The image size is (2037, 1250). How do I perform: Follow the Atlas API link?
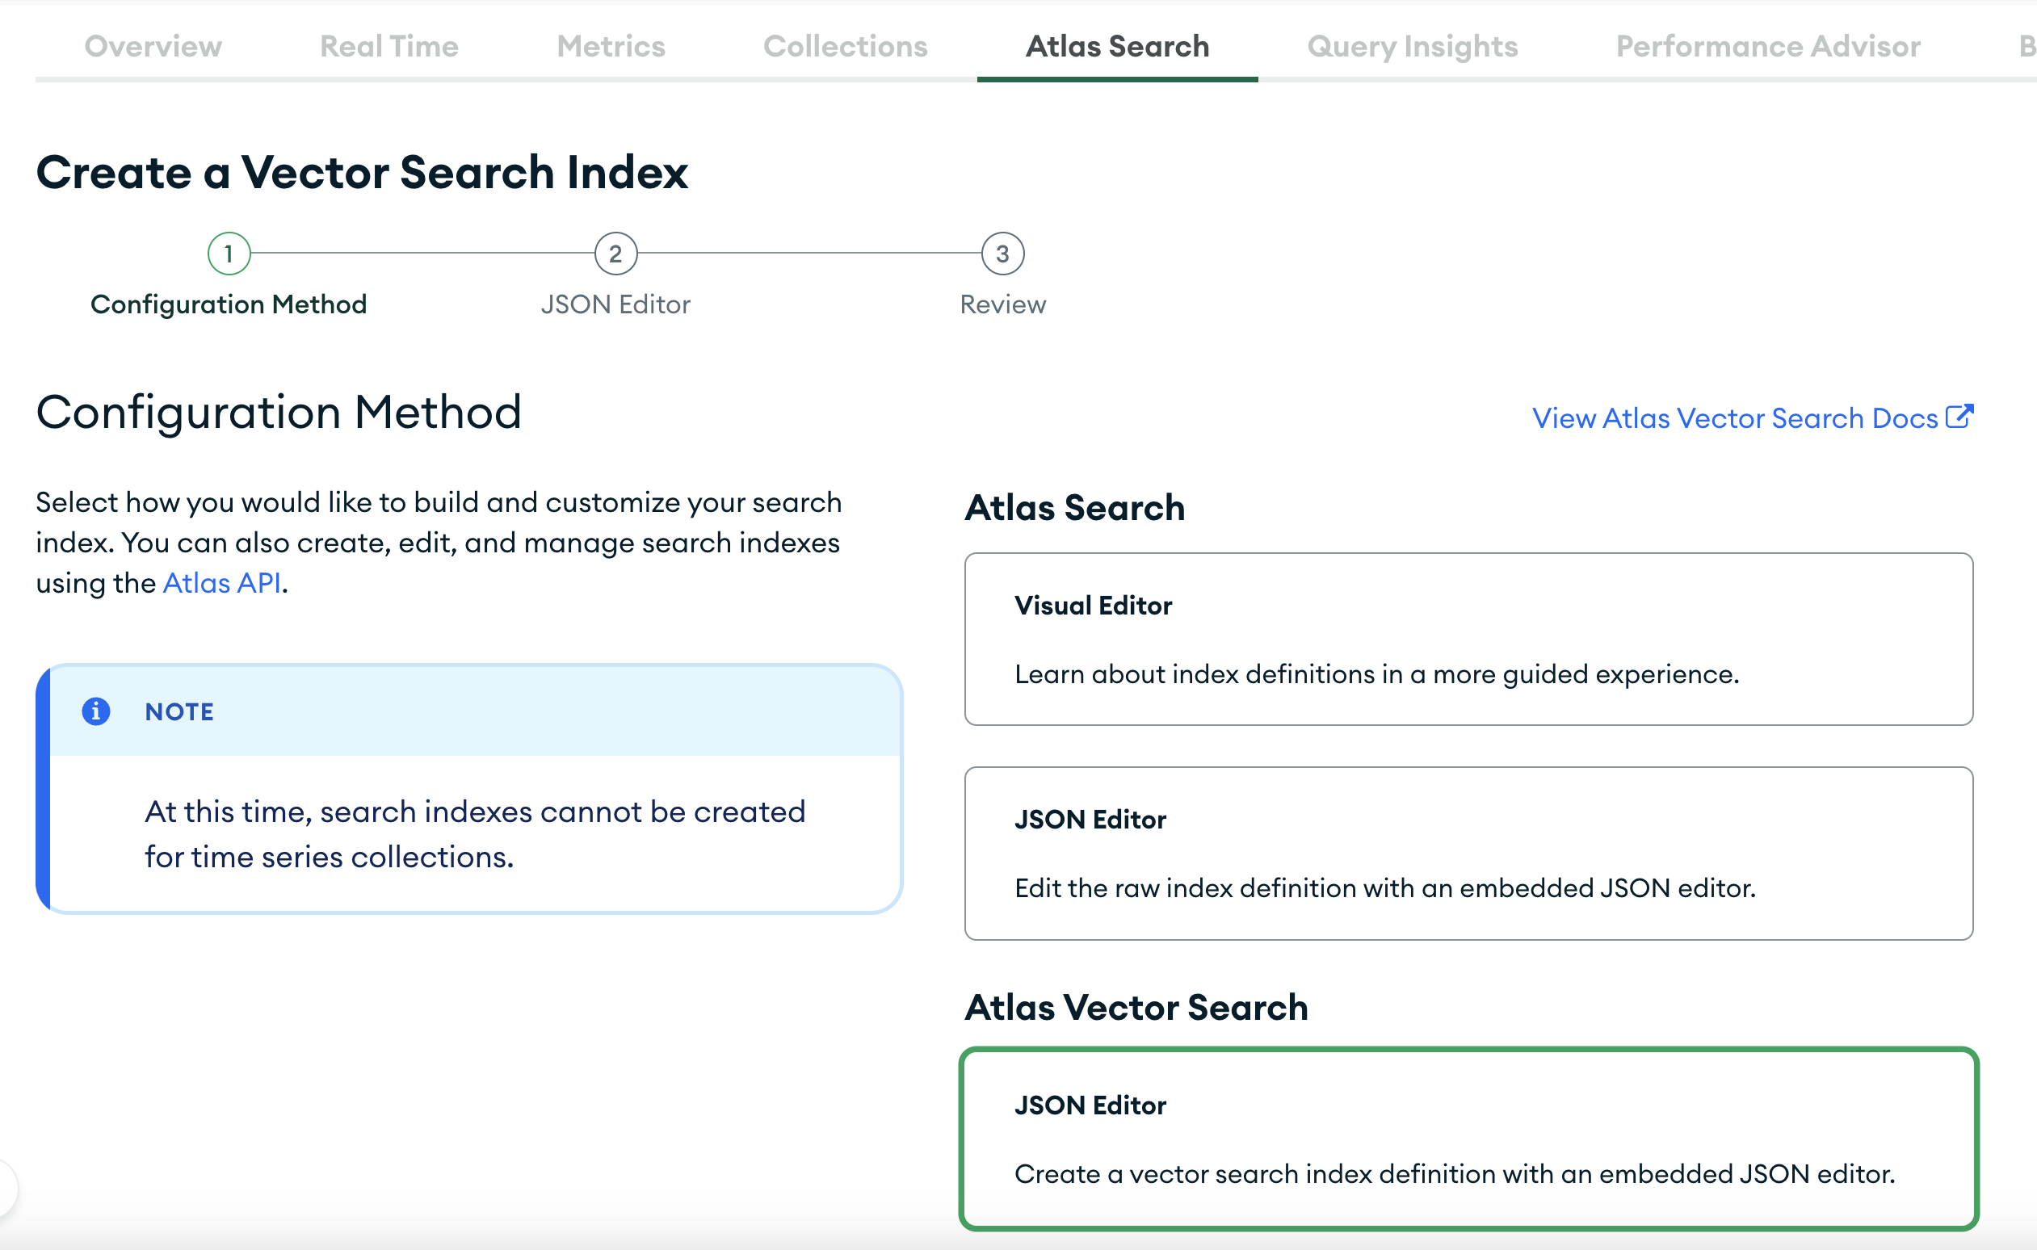[x=221, y=583]
